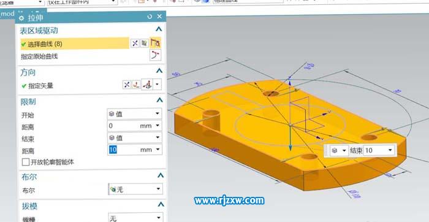Click the reverse direction icon beside 指定矢量

coord(126,85)
